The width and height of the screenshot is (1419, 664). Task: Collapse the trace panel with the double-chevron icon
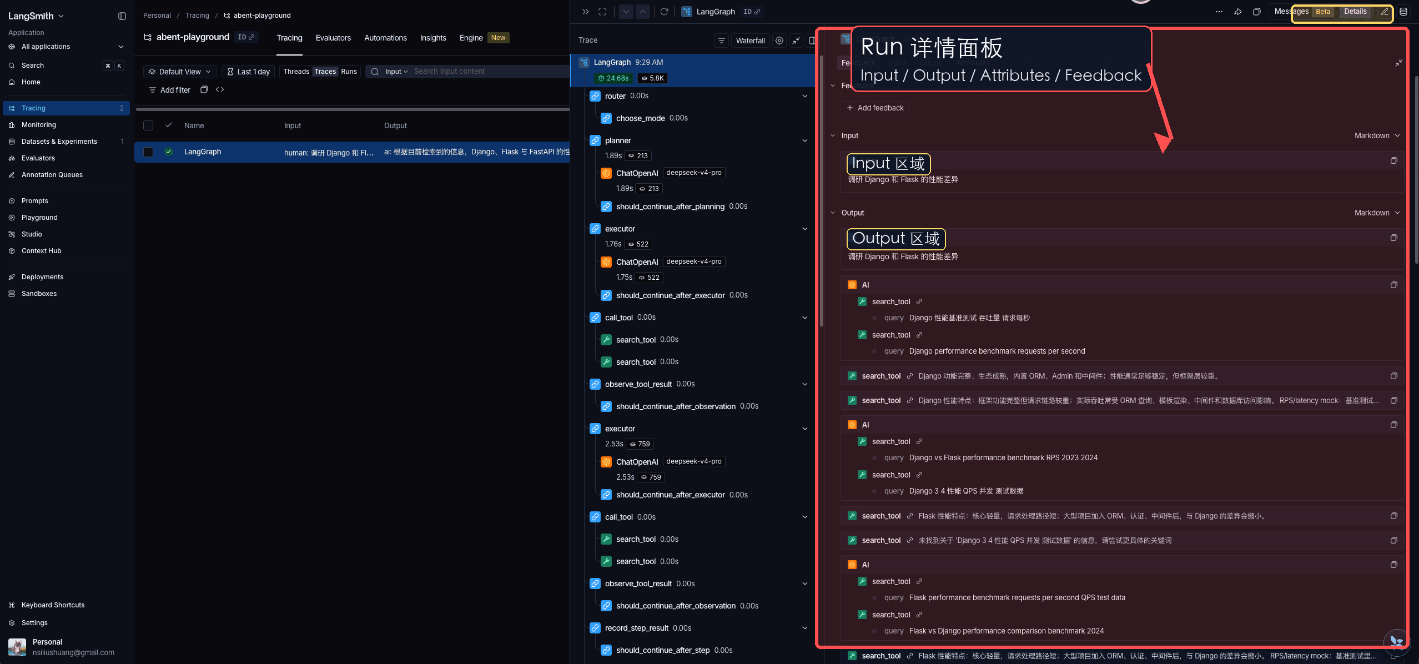585,12
